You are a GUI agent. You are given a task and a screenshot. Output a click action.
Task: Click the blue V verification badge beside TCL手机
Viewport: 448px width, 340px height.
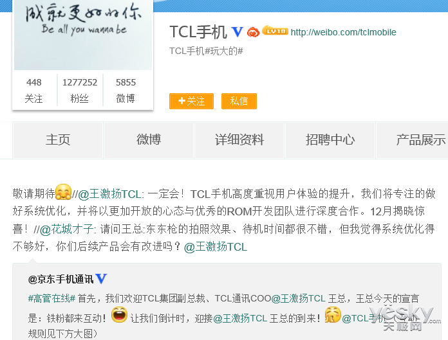237,32
